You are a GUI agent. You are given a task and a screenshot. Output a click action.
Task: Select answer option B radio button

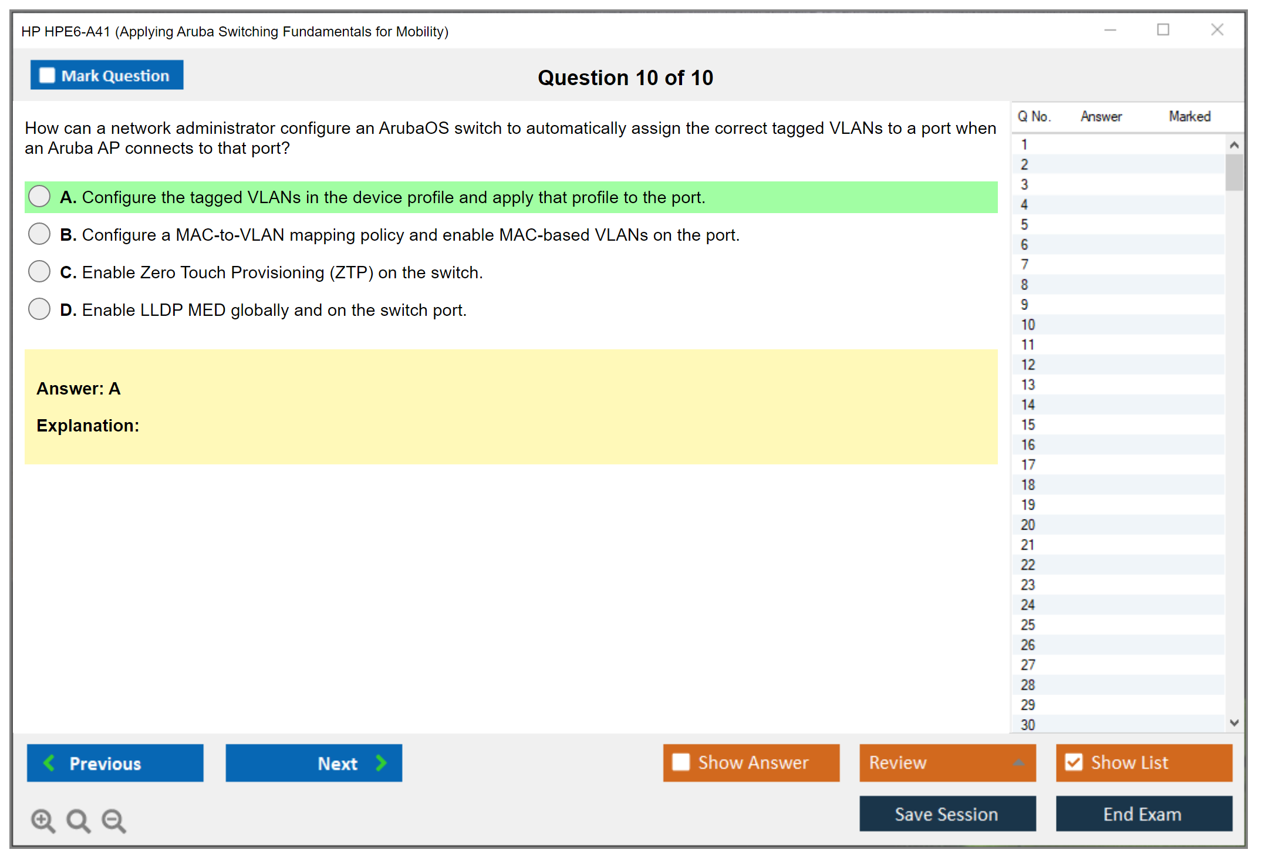[39, 234]
